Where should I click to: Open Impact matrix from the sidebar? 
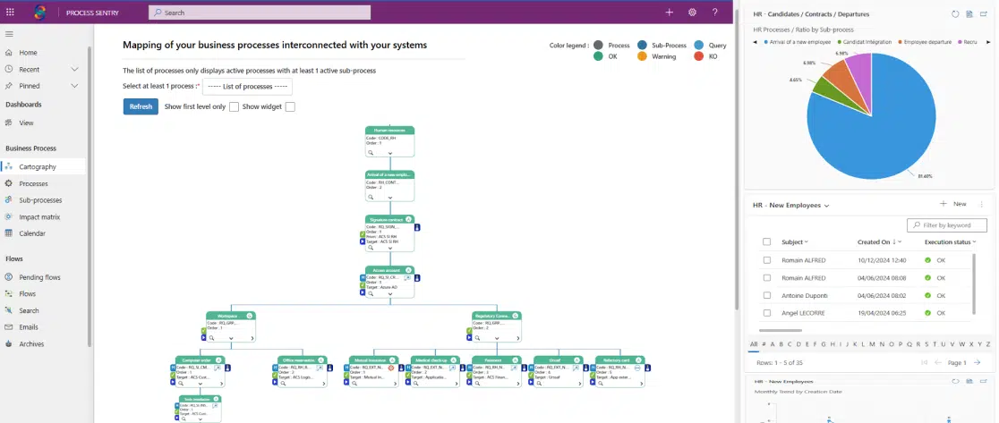(x=39, y=216)
